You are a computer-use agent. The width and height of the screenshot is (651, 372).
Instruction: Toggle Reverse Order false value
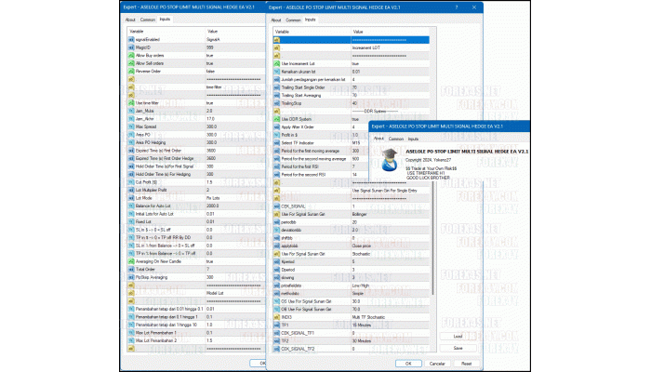pos(211,73)
